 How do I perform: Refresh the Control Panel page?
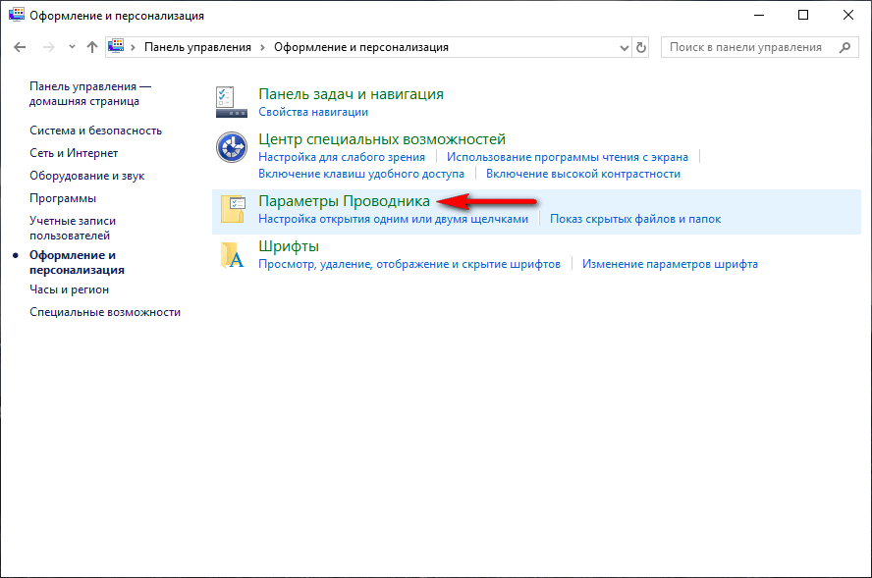pos(641,47)
